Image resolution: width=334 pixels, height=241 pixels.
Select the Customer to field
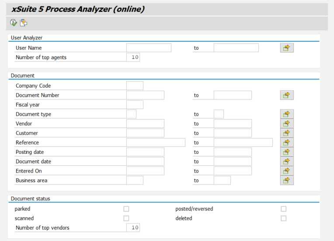[x=233, y=133]
